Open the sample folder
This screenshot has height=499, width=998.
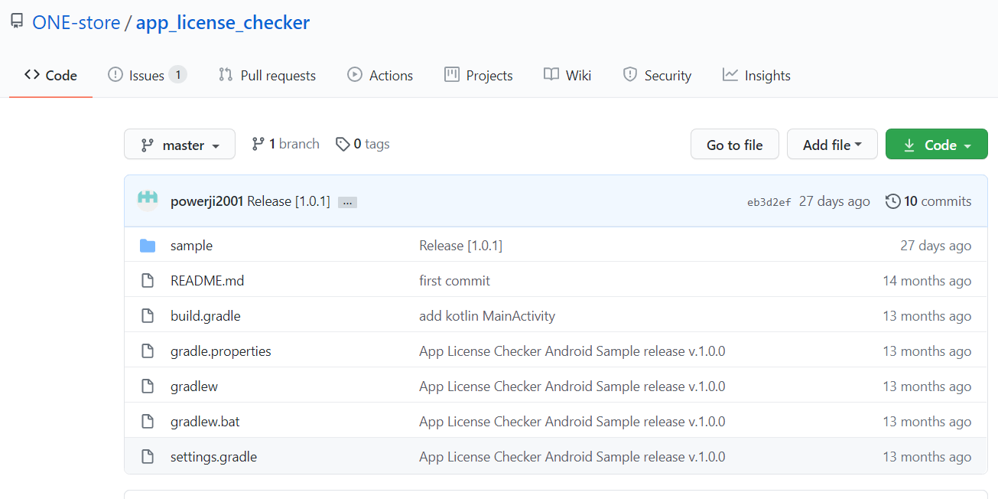pos(191,246)
